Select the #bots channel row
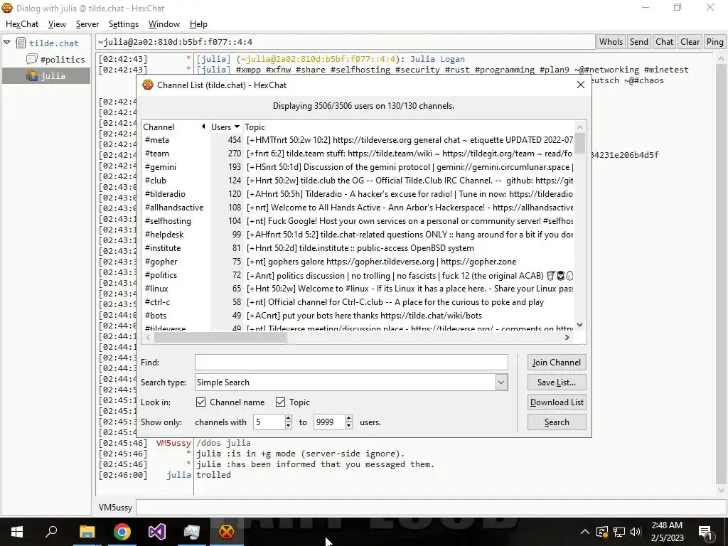Viewport: 728px width, 546px height. 358,315
